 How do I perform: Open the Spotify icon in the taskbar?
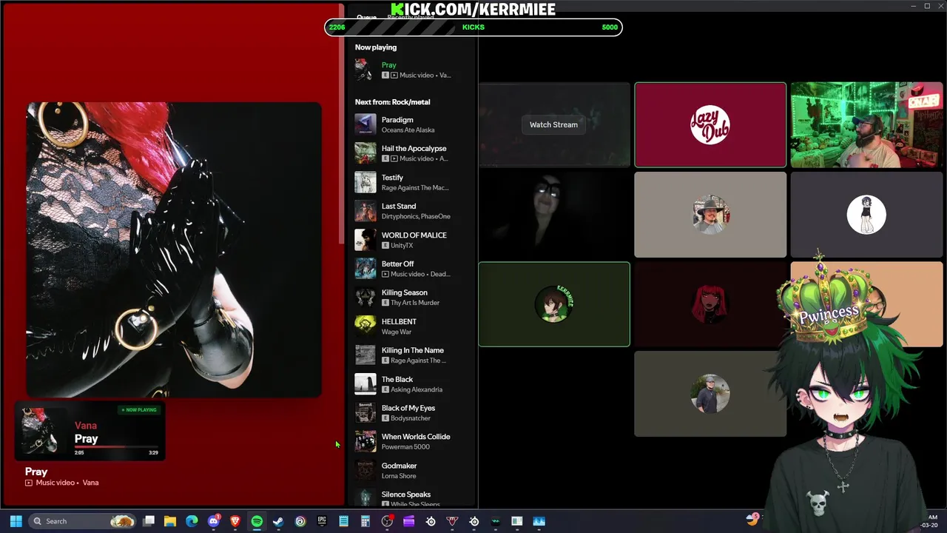click(257, 521)
